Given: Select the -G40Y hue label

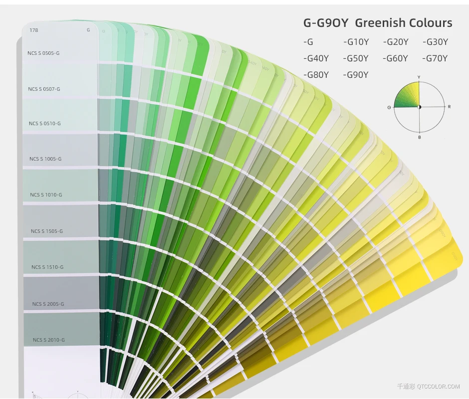Looking at the screenshot, I should click(316, 58).
